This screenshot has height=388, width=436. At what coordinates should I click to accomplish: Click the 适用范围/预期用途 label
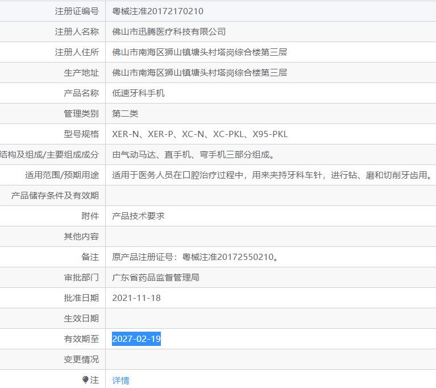click(x=62, y=175)
